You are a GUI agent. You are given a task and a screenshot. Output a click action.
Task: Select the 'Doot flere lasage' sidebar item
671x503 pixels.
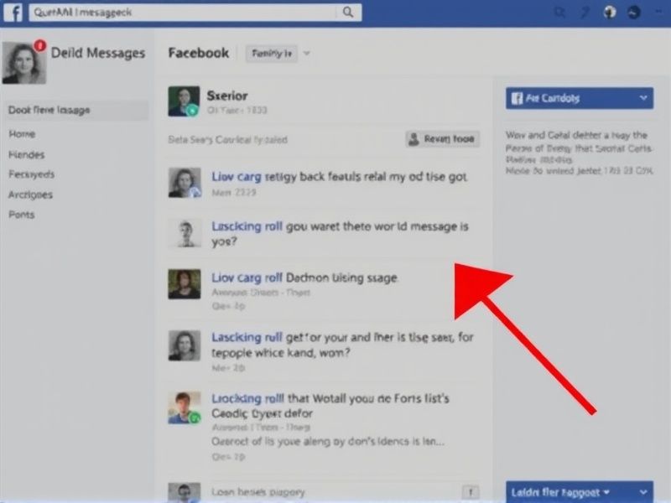pyautogui.click(x=76, y=111)
